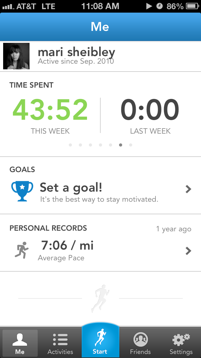Tap the running figure pace icon
The height and width of the screenshot is (358, 201).
coord(22,251)
